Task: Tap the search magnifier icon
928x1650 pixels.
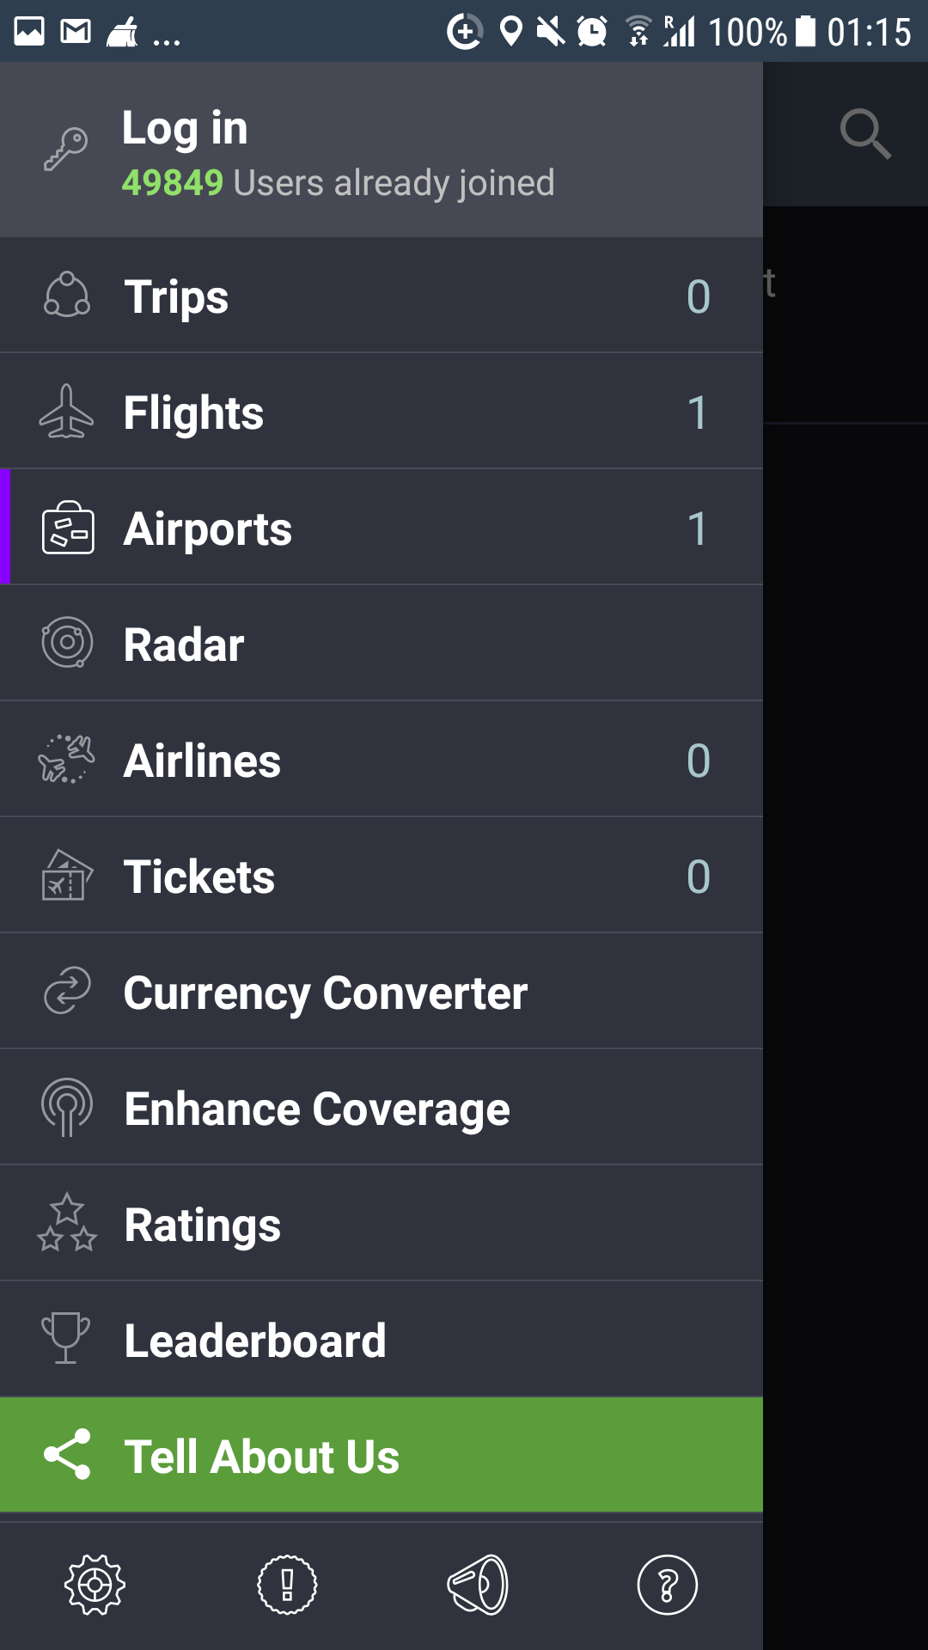Action: [864, 134]
